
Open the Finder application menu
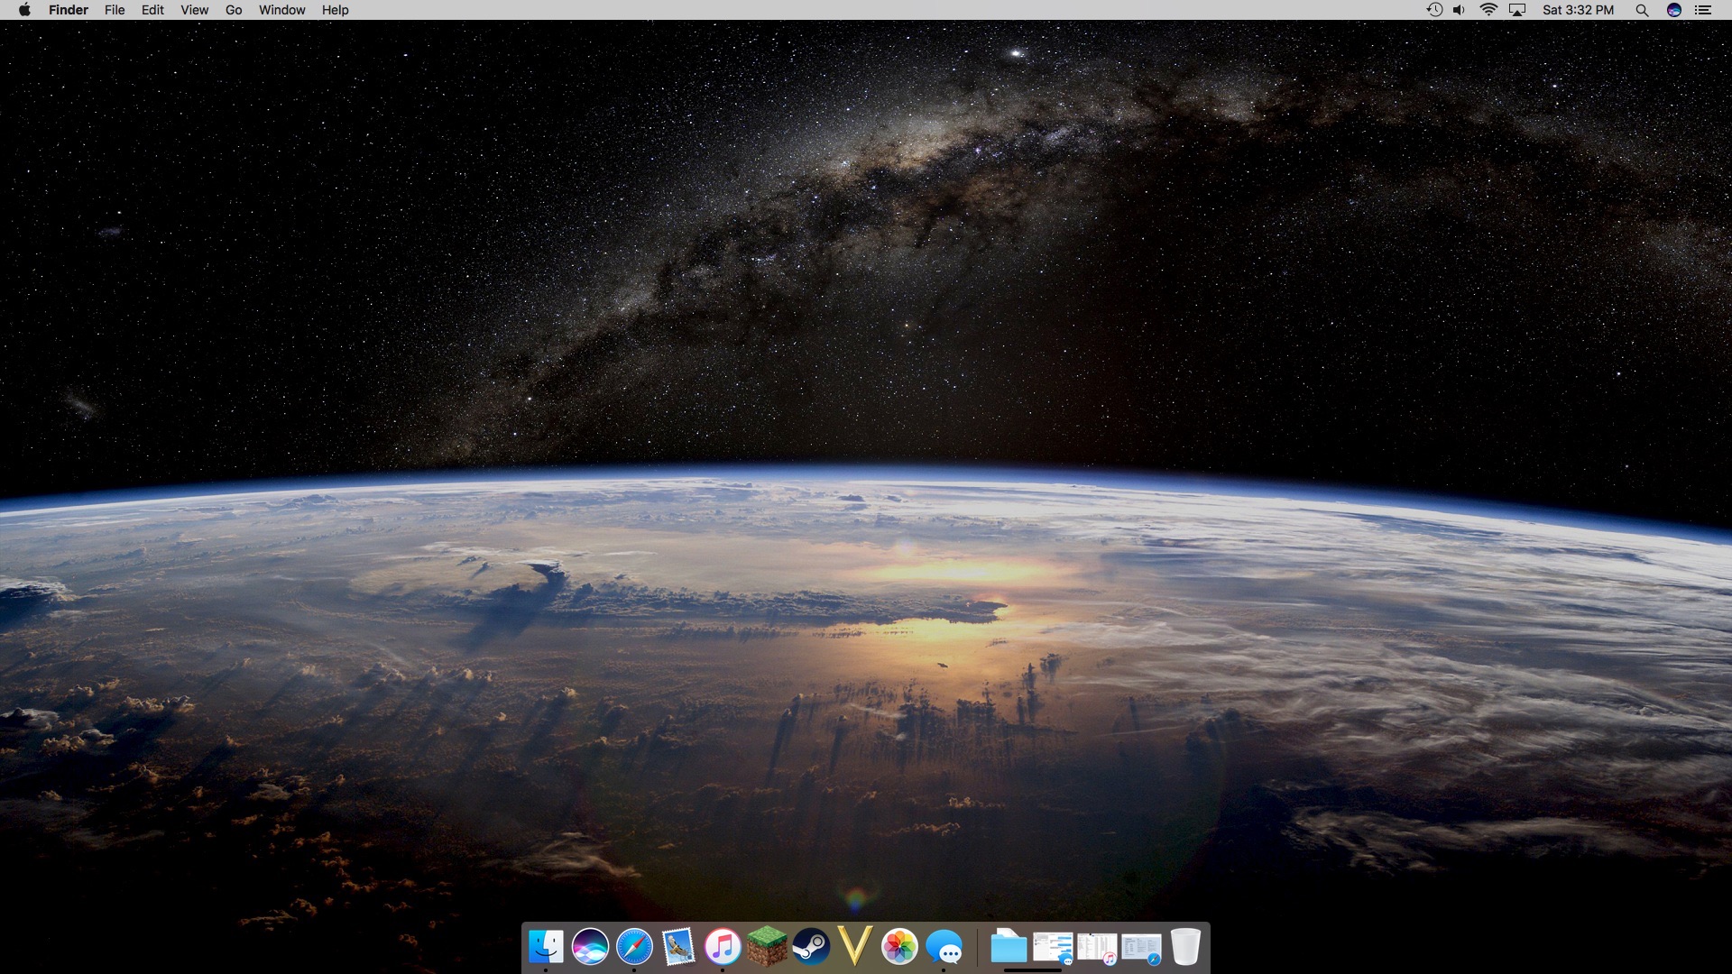[x=69, y=10]
